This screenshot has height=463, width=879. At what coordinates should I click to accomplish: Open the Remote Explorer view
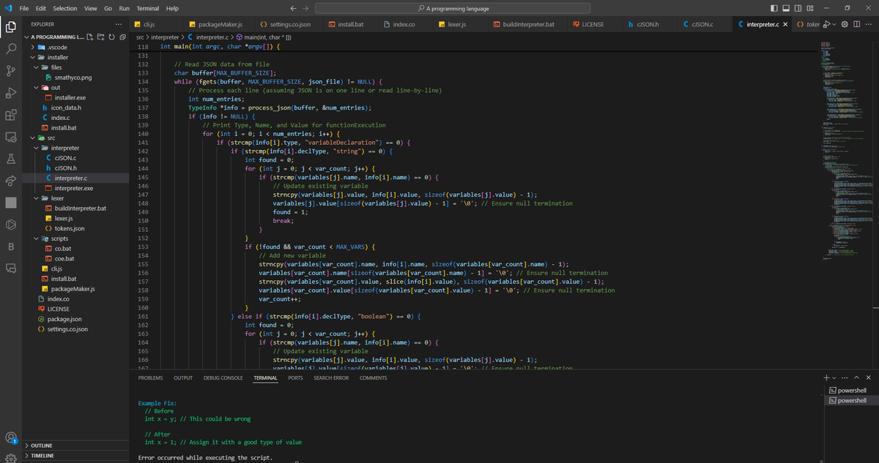coord(11,137)
